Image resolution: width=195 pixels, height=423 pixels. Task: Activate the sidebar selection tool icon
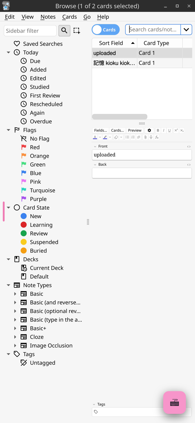pos(77,31)
